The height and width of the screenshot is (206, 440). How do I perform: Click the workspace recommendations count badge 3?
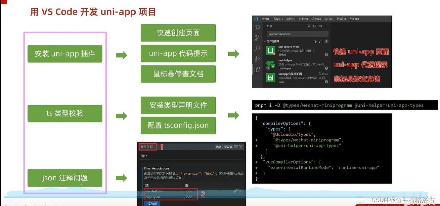coord(327,41)
